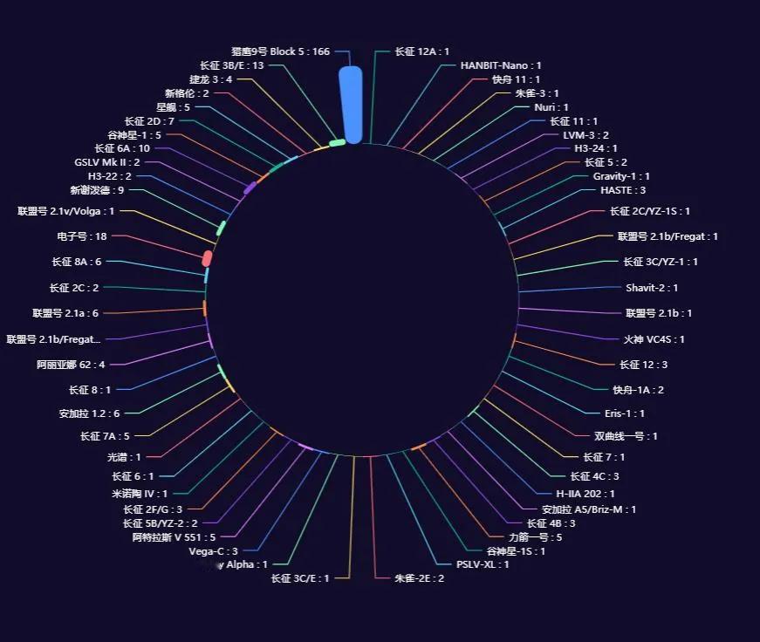Screen dimensions: 760x642
Task: Select the '捷龙 3 : 4' label
Action: pyautogui.click(x=211, y=79)
